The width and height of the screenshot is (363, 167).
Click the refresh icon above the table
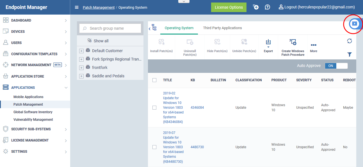[350, 41]
